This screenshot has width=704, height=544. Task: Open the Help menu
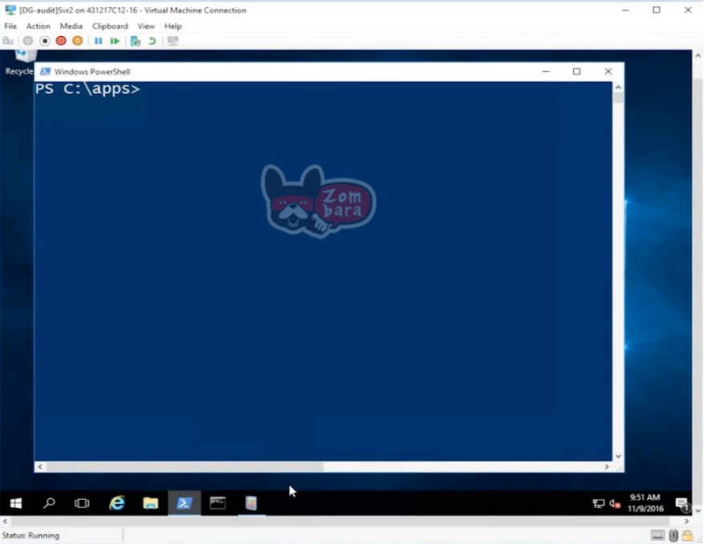(x=173, y=26)
